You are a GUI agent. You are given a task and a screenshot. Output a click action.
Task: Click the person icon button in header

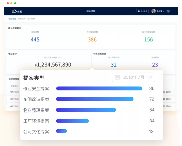(142, 11)
